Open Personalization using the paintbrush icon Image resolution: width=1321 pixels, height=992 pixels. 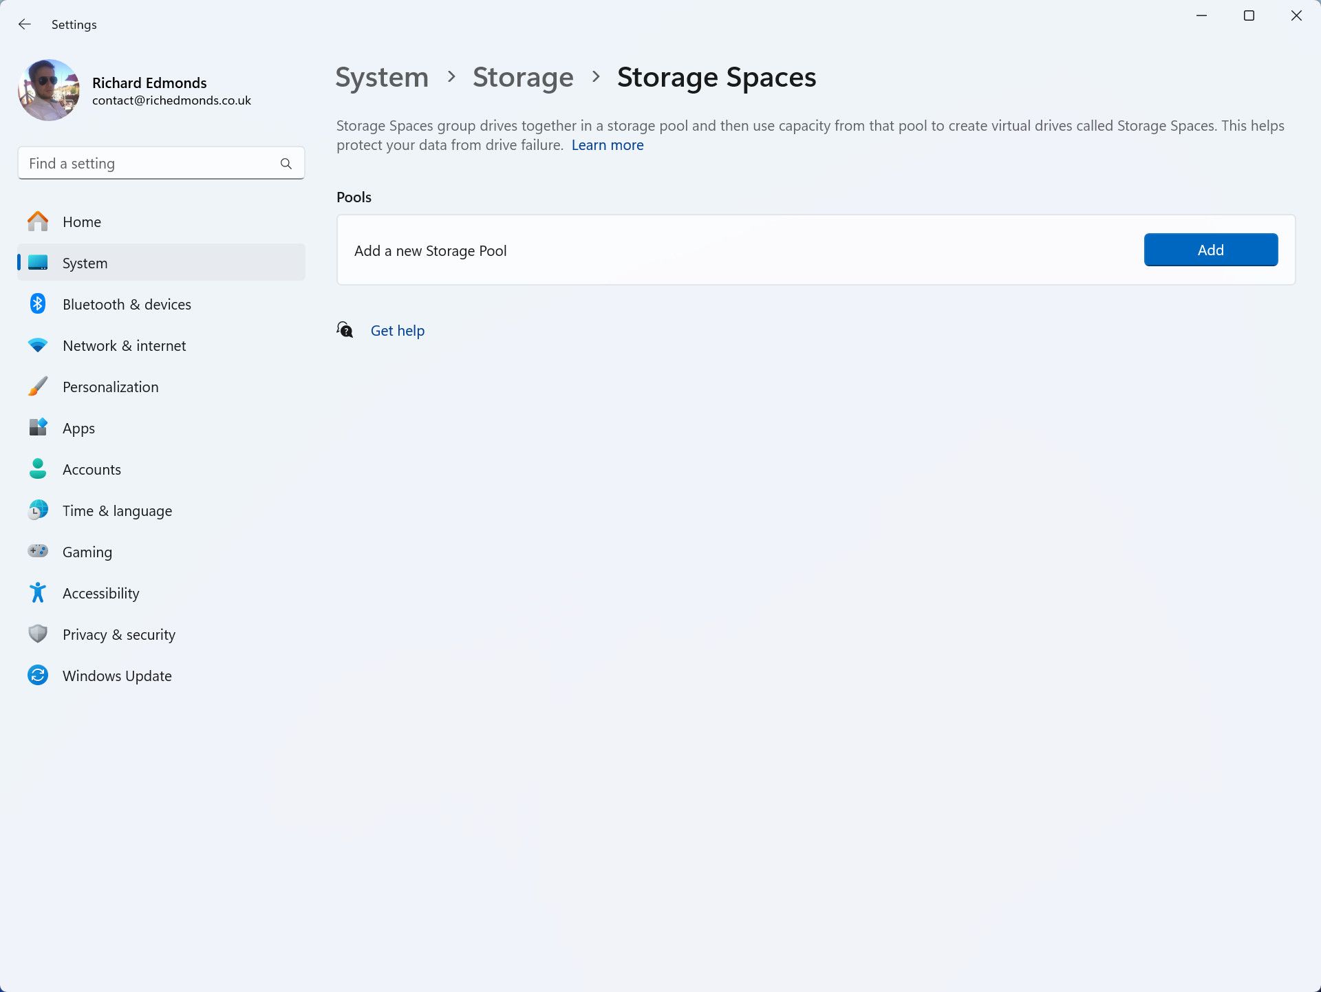tap(38, 386)
